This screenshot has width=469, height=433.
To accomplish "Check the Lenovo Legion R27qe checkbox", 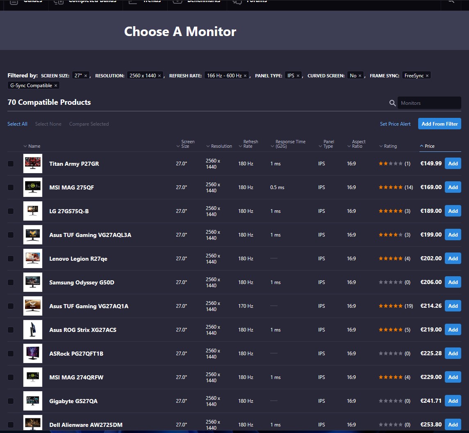I will [x=11, y=259].
